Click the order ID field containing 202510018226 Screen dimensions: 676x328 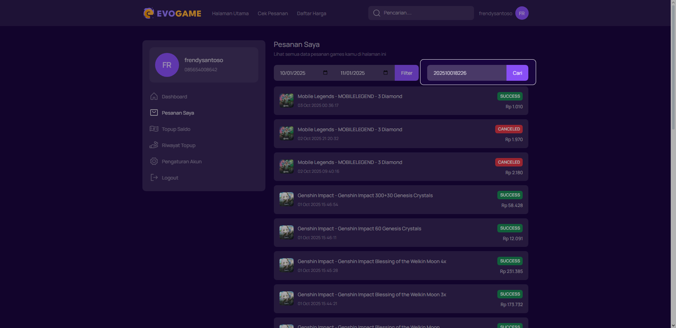point(467,73)
